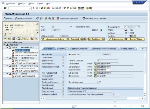Click the yellow Exit icon
This screenshot has width=150, height=109.
45,8
